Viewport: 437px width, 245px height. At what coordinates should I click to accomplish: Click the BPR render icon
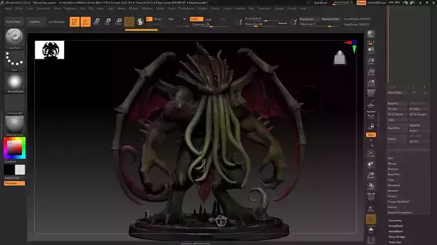(x=370, y=34)
